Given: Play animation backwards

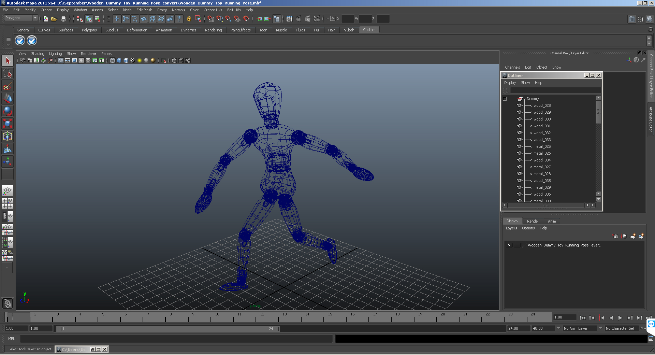Looking at the screenshot, I should pyautogui.click(x=611, y=318).
